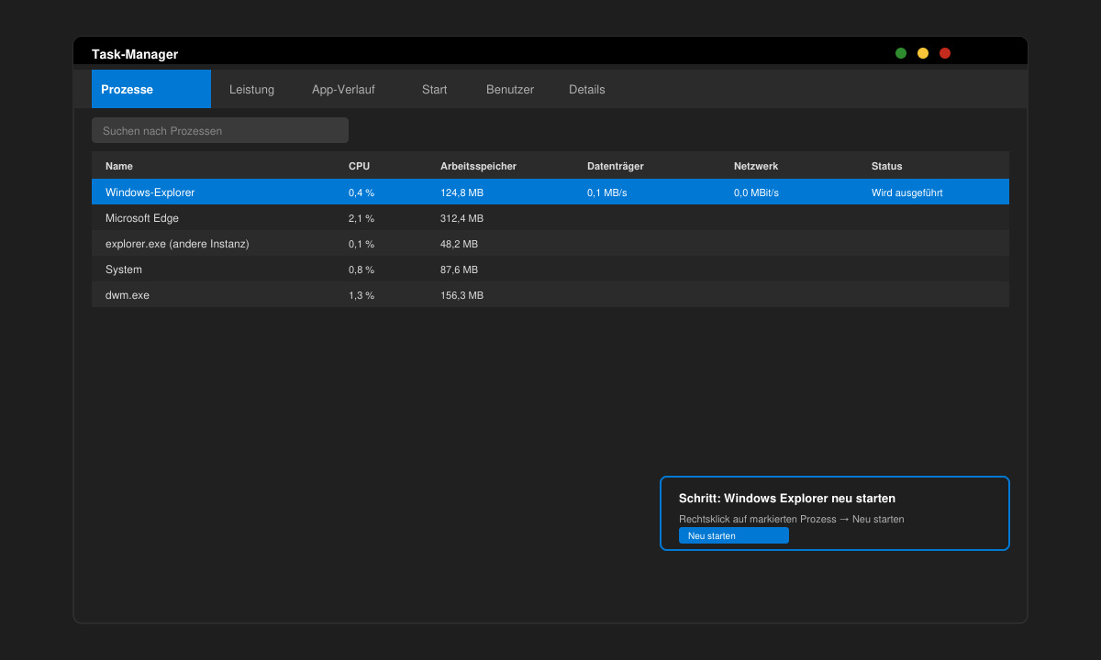The height and width of the screenshot is (660, 1101).
Task: Click the '312,4 MB' memory value
Action: coord(462,218)
